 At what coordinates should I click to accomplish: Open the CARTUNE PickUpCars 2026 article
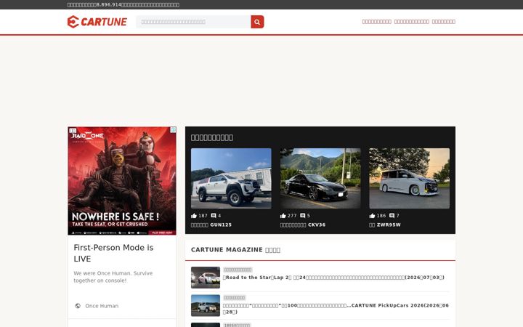click(x=336, y=309)
